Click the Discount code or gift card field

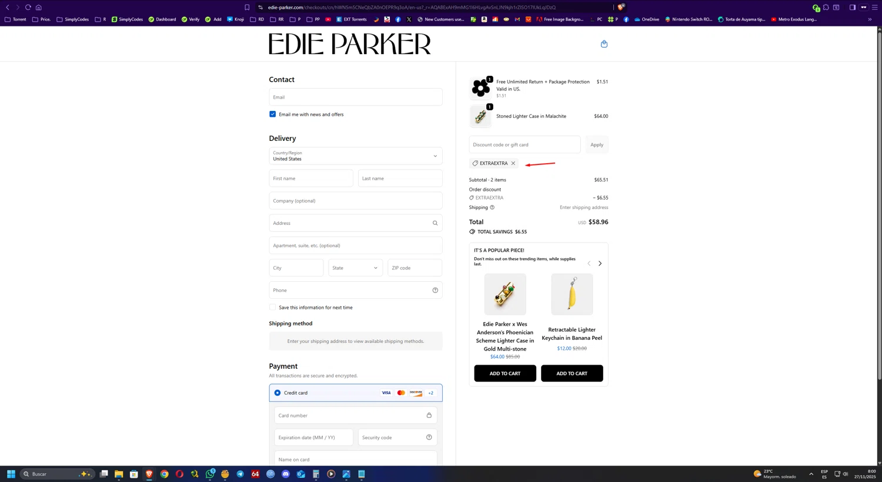coord(524,144)
